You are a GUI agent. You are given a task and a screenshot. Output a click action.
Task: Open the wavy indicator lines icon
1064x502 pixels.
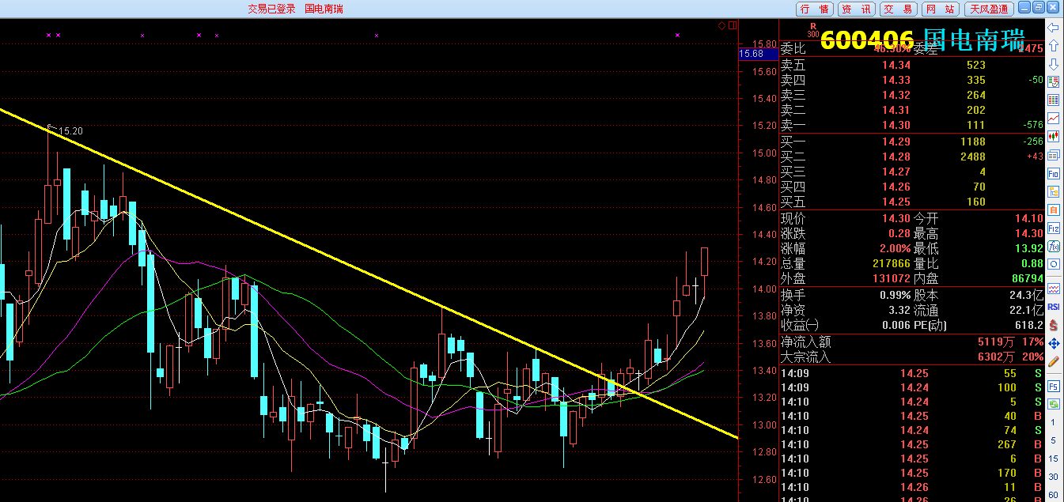pos(1053,288)
